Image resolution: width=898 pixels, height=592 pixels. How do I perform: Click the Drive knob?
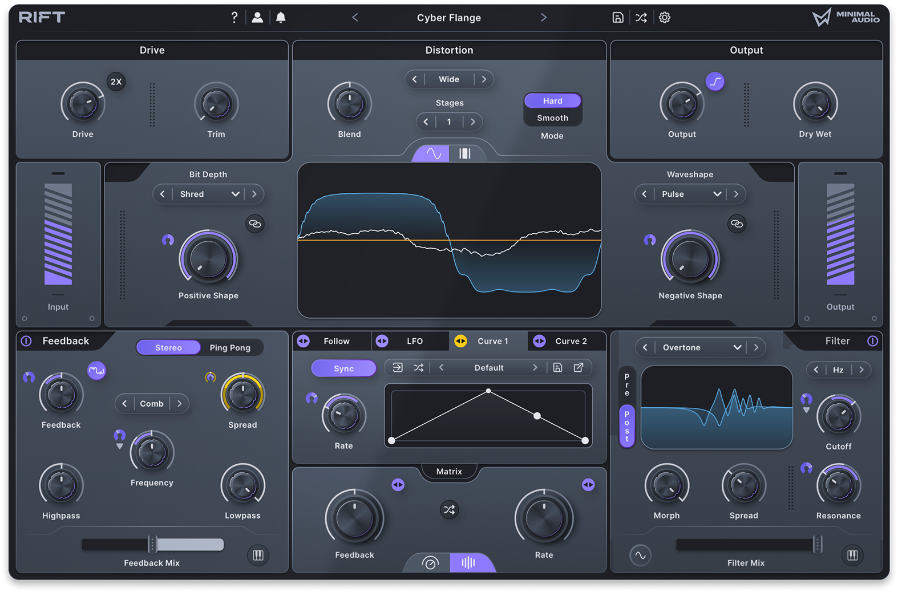[x=83, y=104]
